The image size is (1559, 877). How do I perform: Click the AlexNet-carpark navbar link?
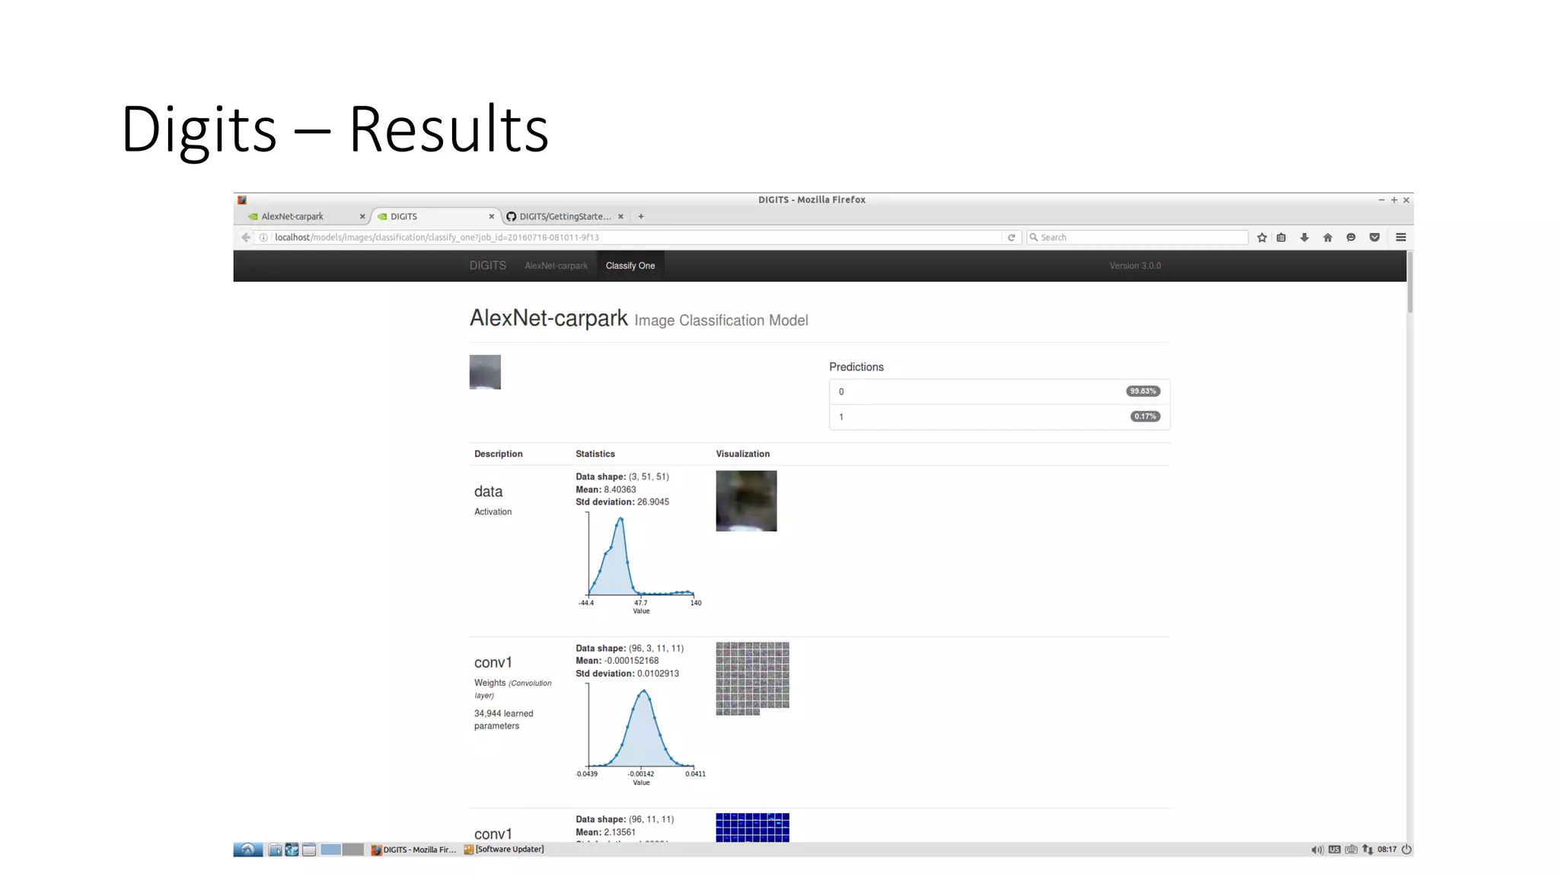click(556, 266)
